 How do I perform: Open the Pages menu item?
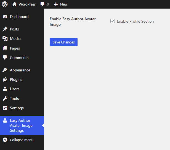pyautogui.click(x=15, y=48)
